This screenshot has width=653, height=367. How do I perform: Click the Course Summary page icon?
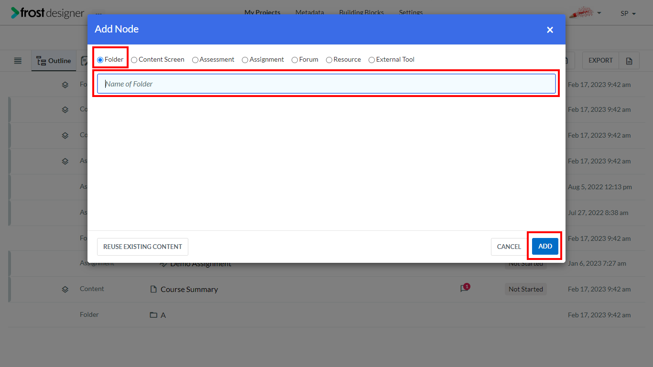pos(153,289)
